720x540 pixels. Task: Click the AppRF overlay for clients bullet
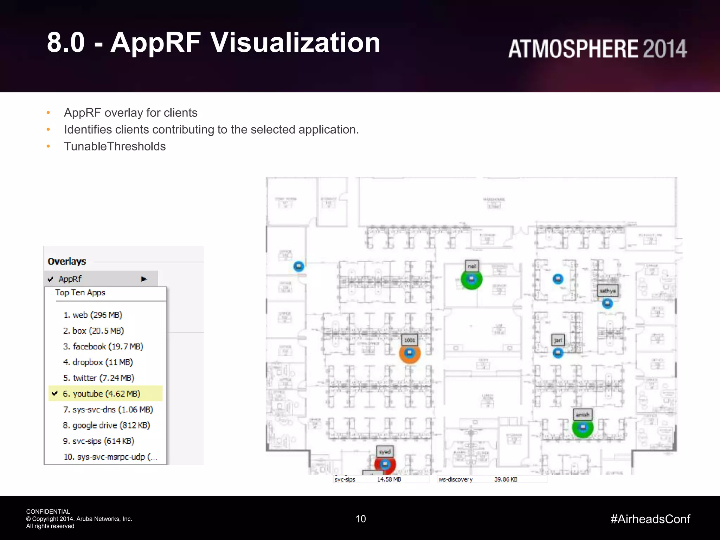click(130, 112)
